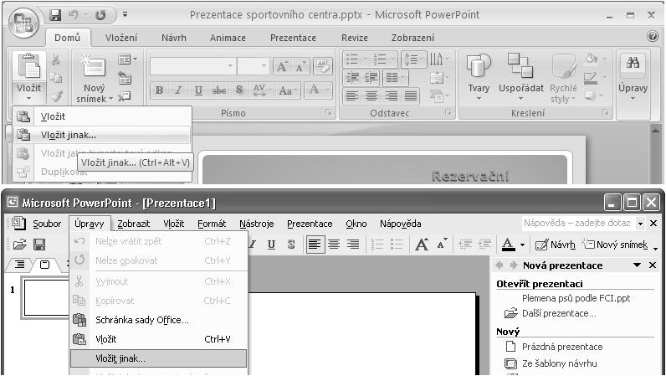Save presentation via quick access toolbar
The width and height of the screenshot is (666, 376).
(55, 15)
